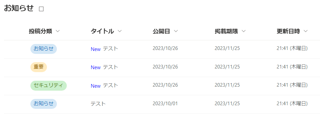Open the 更新日時 column chevron menu

(305, 31)
